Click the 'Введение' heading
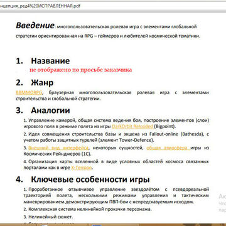The height and width of the screenshot is (226, 226). [35, 26]
